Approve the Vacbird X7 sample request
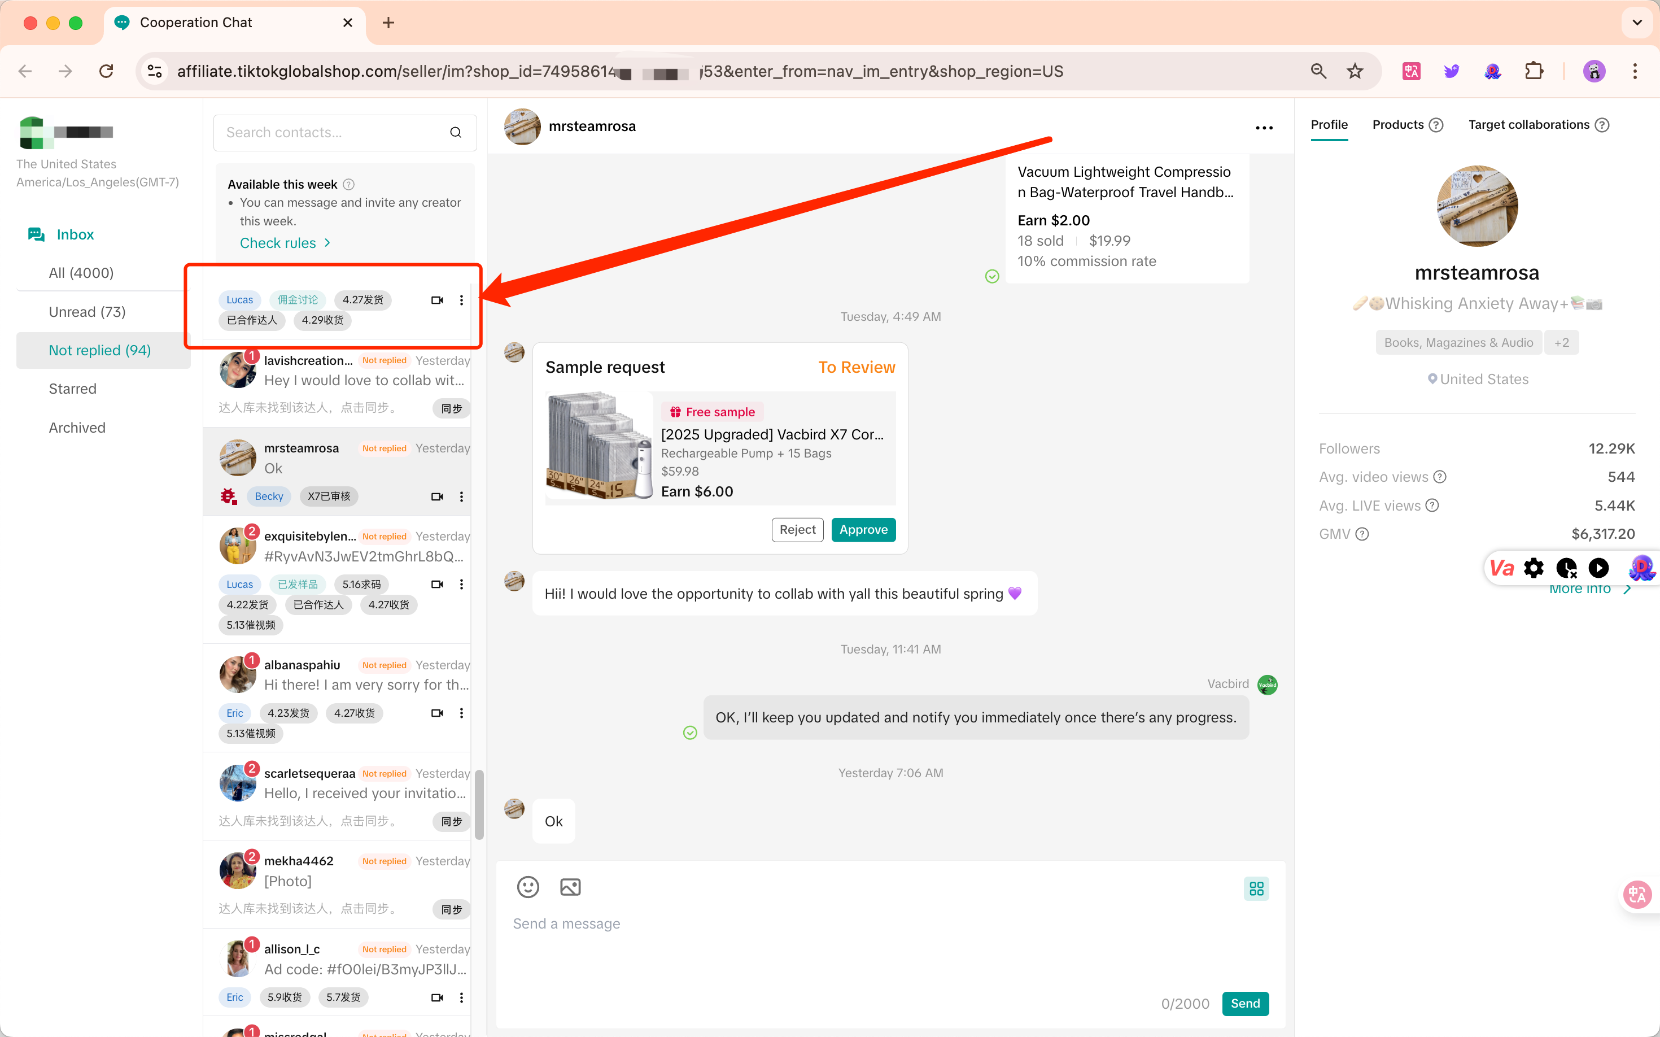 (x=863, y=529)
